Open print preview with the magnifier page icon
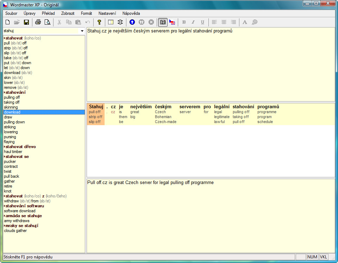 (48, 22)
